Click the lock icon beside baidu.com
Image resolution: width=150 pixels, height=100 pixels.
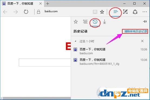[x=38, y=12]
